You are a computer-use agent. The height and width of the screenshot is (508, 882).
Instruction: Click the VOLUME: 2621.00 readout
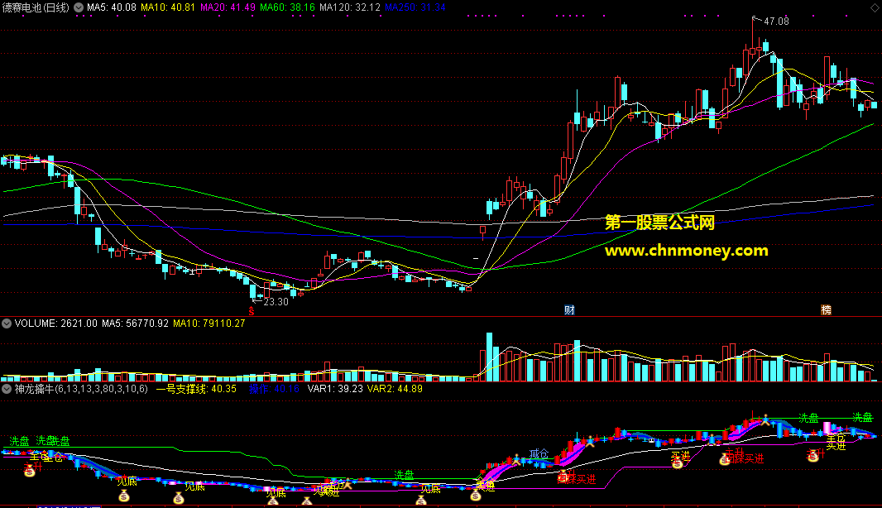click(x=55, y=323)
